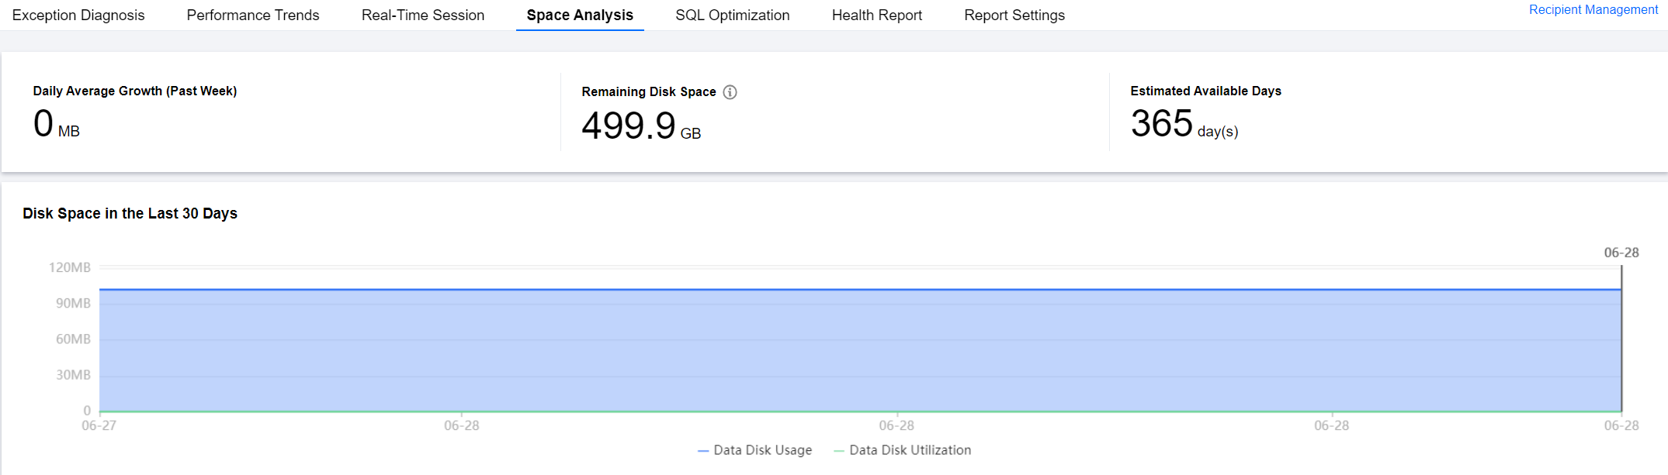View the Health Report tab

click(876, 15)
